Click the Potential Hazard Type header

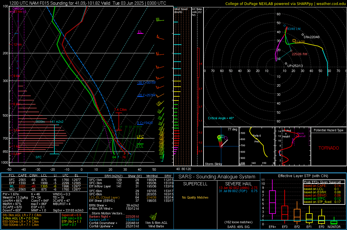[328, 130]
